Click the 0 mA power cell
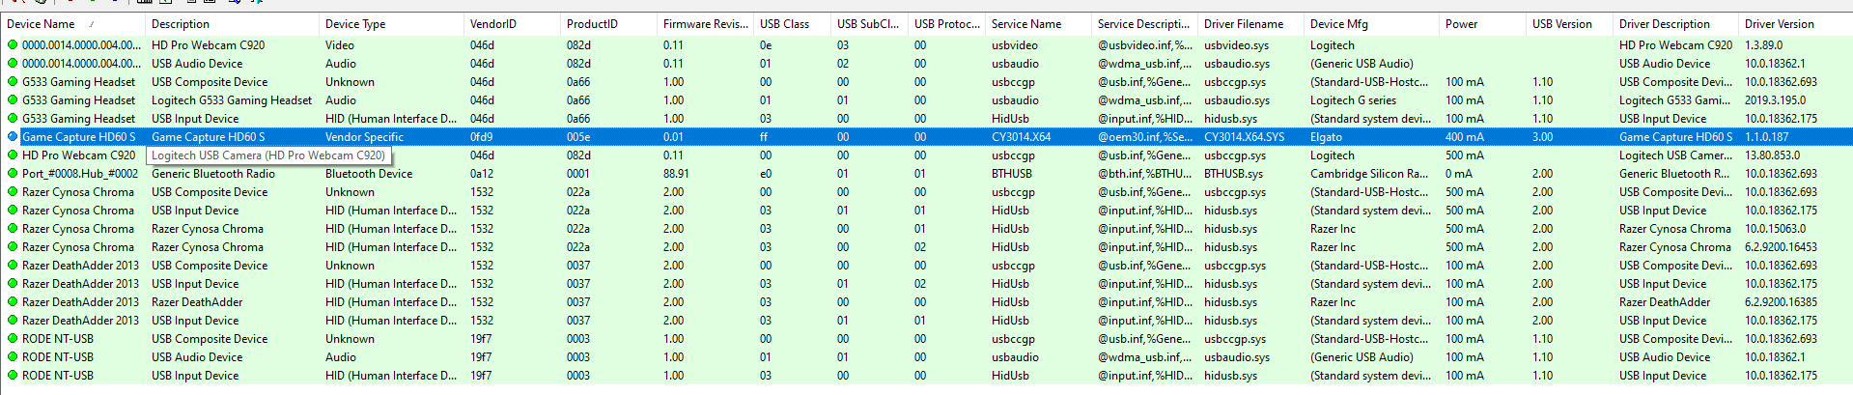 point(1459,174)
